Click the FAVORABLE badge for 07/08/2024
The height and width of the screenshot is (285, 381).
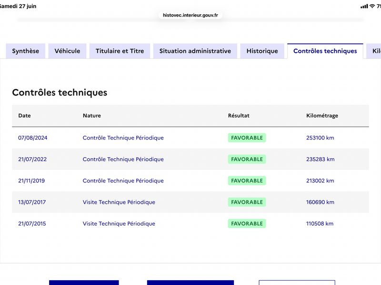pyautogui.click(x=247, y=138)
